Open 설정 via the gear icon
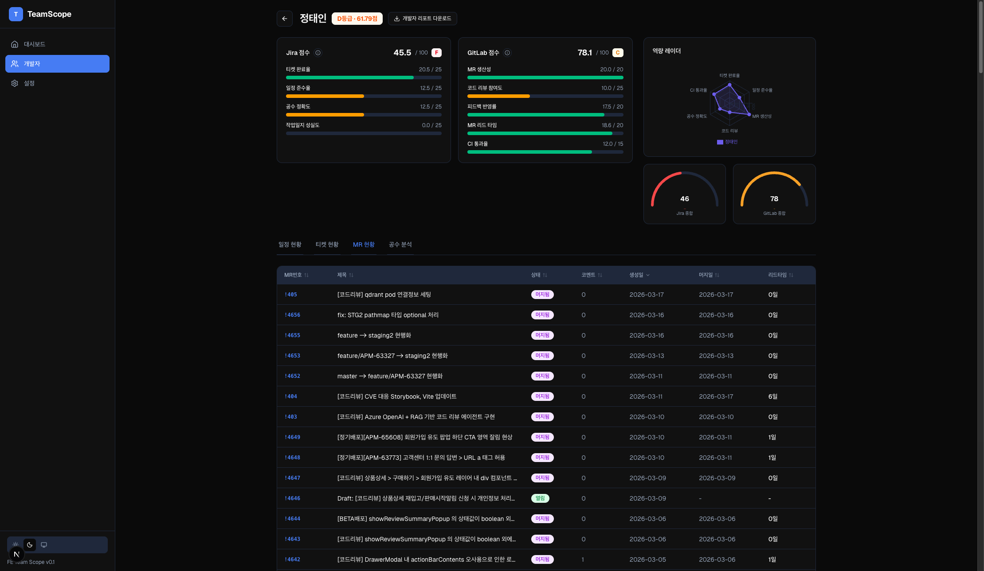The width and height of the screenshot is (984, 571). [14, 83]
